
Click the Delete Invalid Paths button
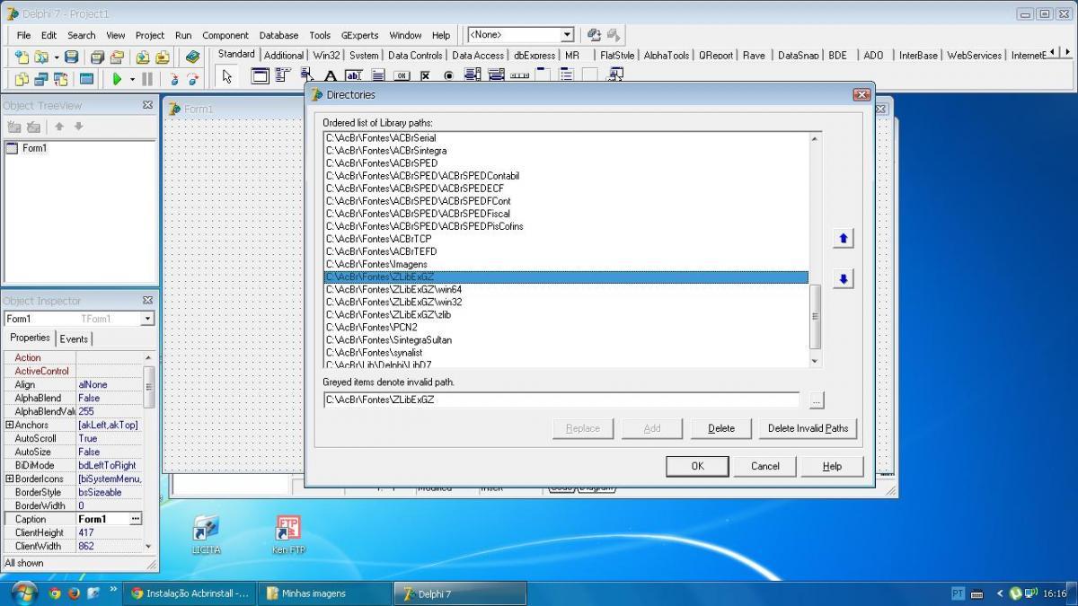click(x=808, y=428)
